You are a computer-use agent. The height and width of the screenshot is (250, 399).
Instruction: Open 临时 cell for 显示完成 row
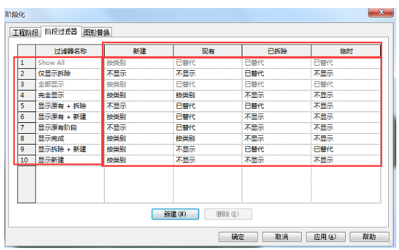346,139
